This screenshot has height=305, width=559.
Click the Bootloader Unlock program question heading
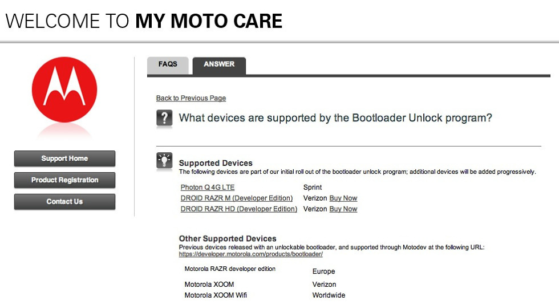335,118
